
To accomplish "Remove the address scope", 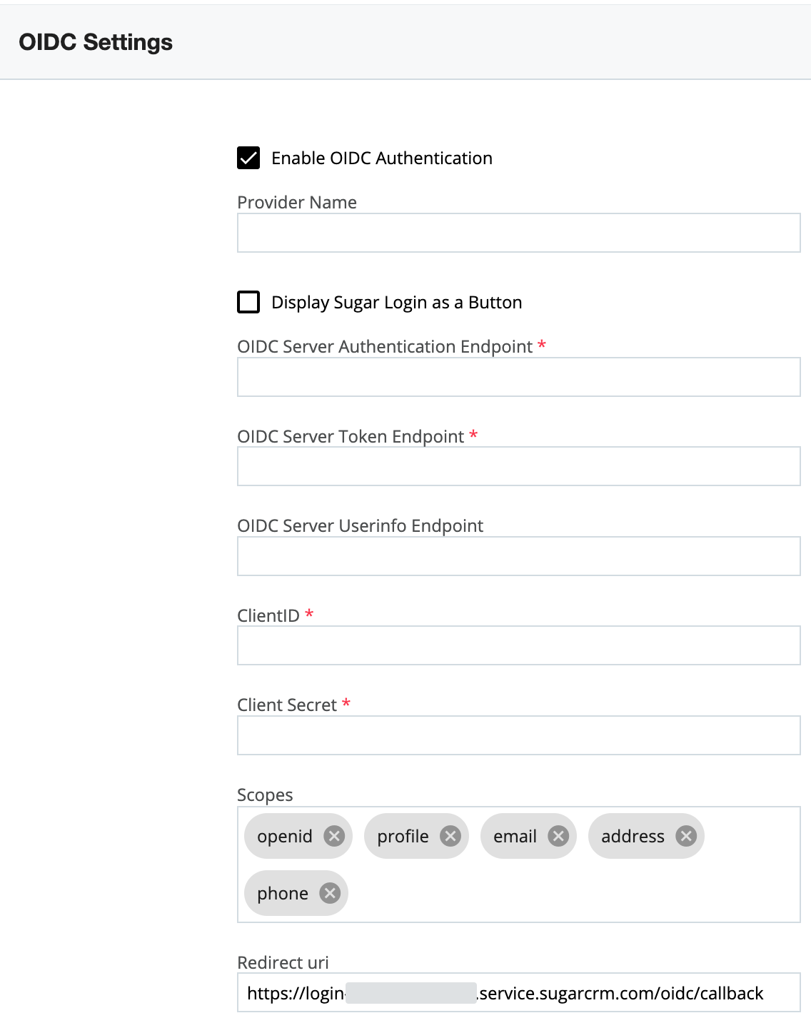I will [x=686, y=836].
